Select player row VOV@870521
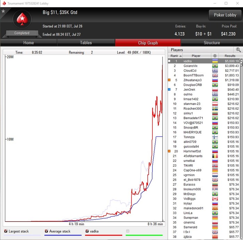243x240 pixels. pos(204,123)
